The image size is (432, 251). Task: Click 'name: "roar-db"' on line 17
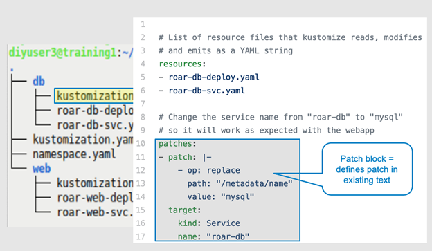click(213, 236)
